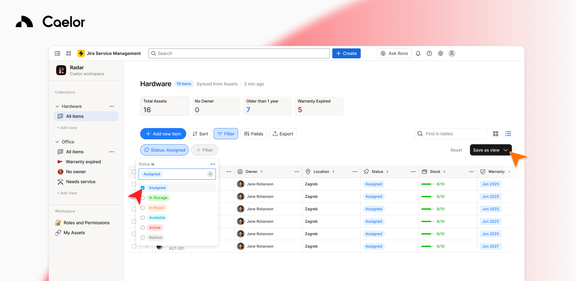Viewport: 576px width, 281px height.
Task: Open Needs service view
Action: [x=80, y=182]
